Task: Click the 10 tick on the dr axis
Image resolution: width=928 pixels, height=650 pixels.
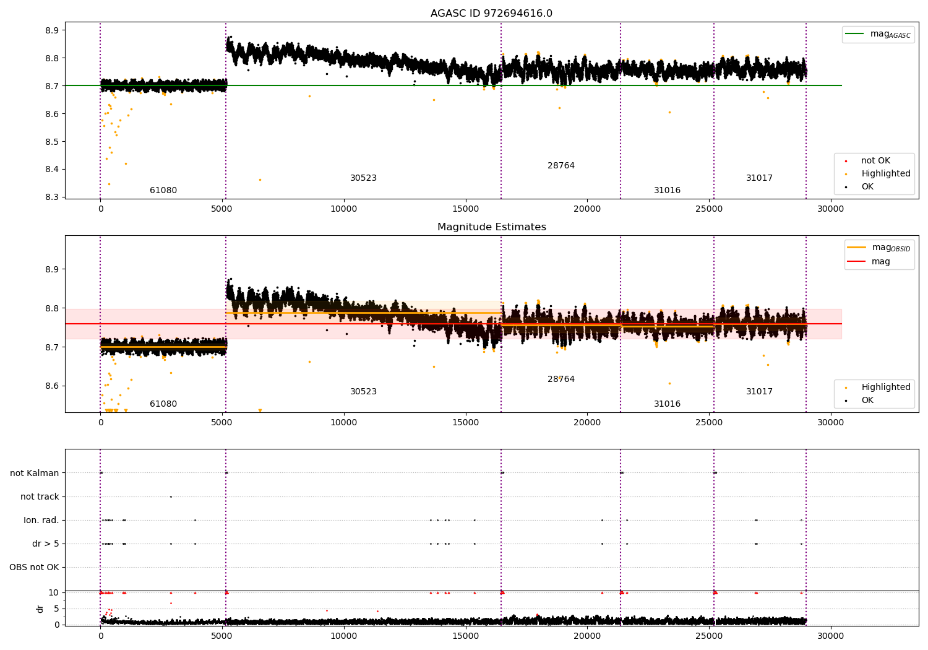Action: coord(54,593)
